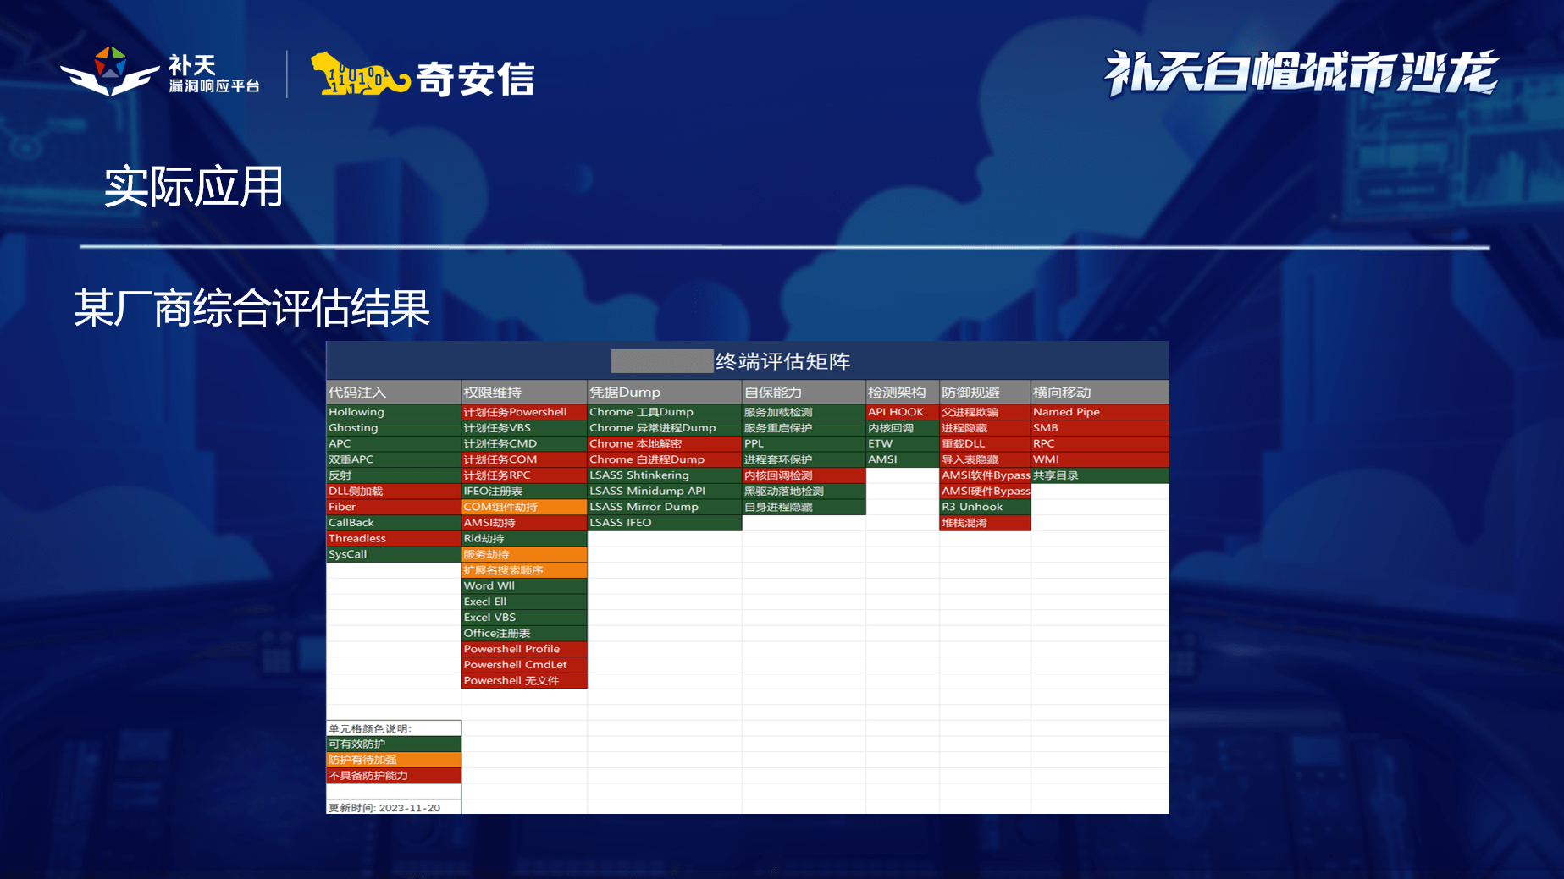Image resolution: width=1564 pixels, height=879 pixels.
Task: Click the orange COM组件劫持 cell
Action: click(524, 507)
